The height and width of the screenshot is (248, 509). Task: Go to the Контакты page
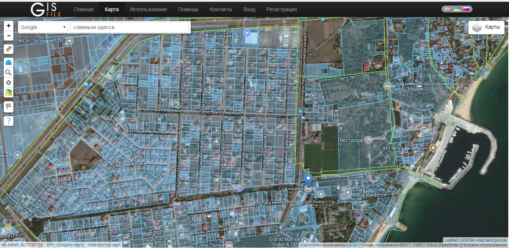pyautogui.click(x=221, y=9)
